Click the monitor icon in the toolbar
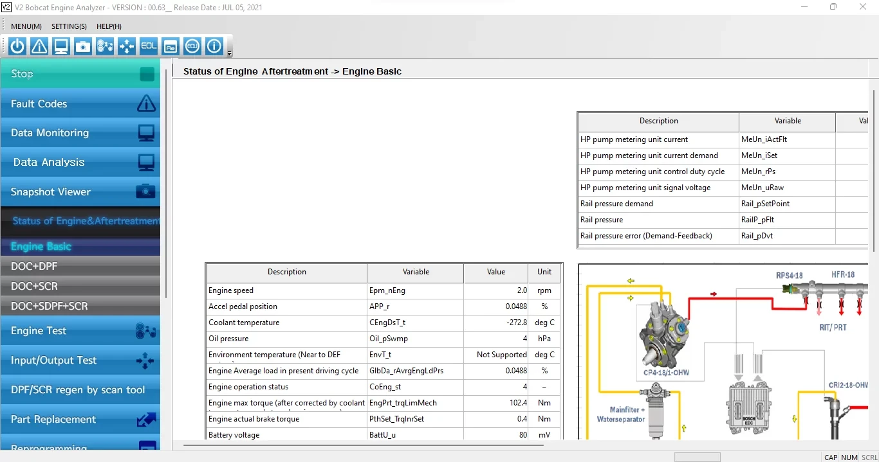The width and height of the screenshot is (879, 462). 61,46
